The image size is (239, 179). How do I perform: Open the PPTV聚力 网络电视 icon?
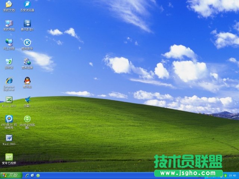(x=9, y=119)
